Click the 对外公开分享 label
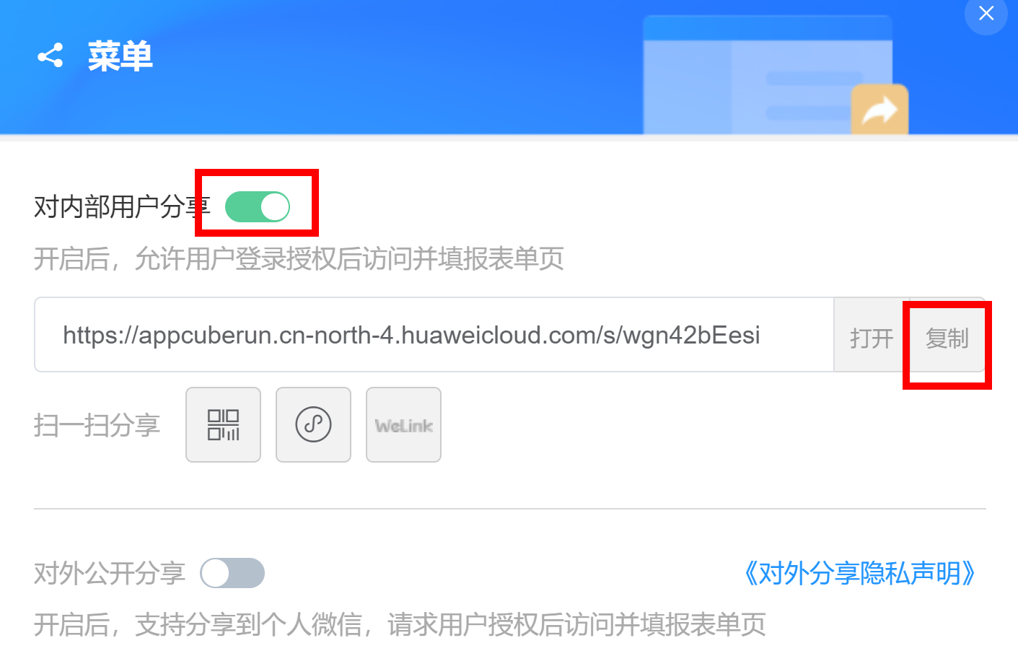Image resolution: width=1018 pixels, height=669 pixels. [110, 573]
